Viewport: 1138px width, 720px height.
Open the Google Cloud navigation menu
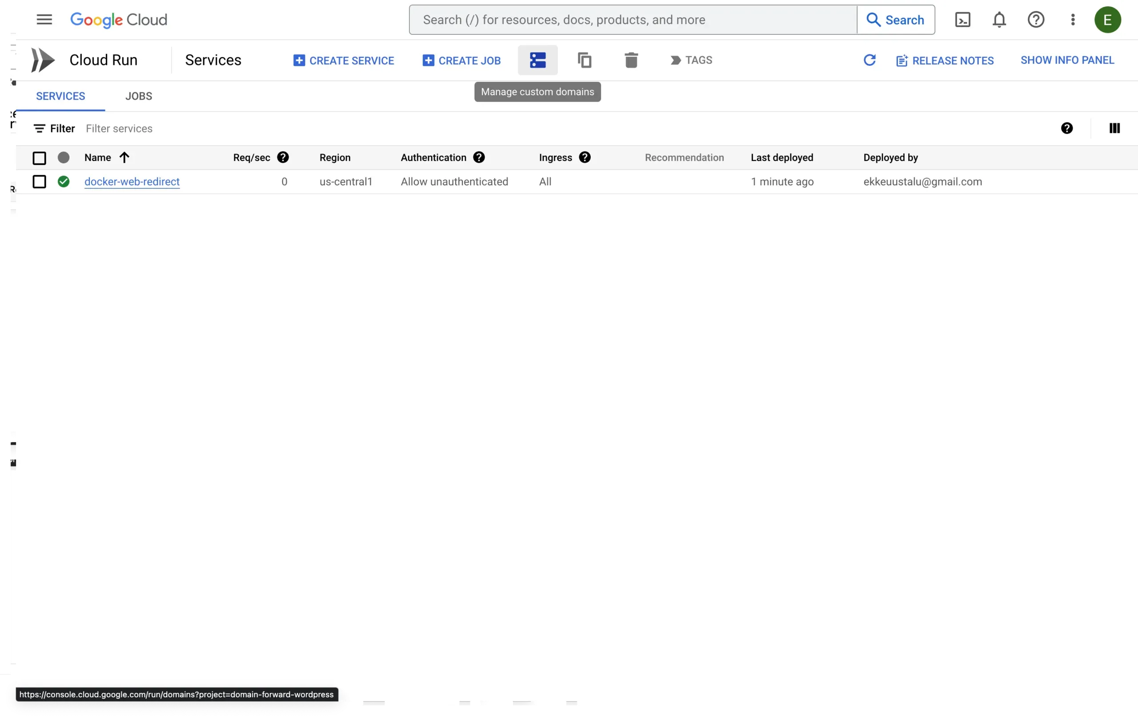44,20
